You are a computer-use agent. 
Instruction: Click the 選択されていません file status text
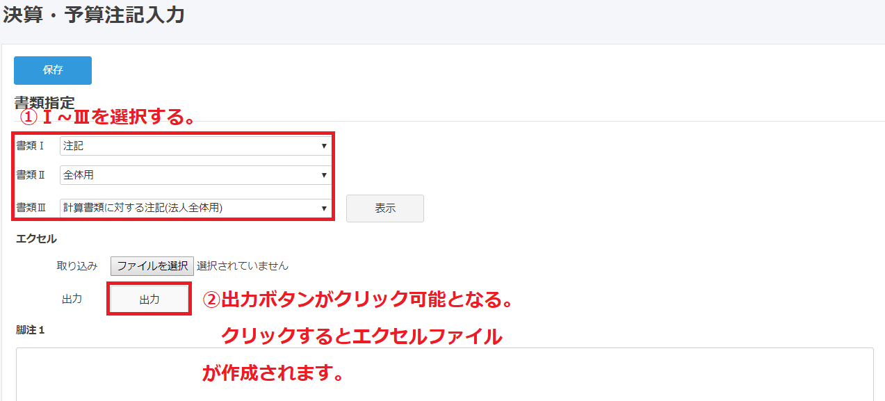[243, 265]
